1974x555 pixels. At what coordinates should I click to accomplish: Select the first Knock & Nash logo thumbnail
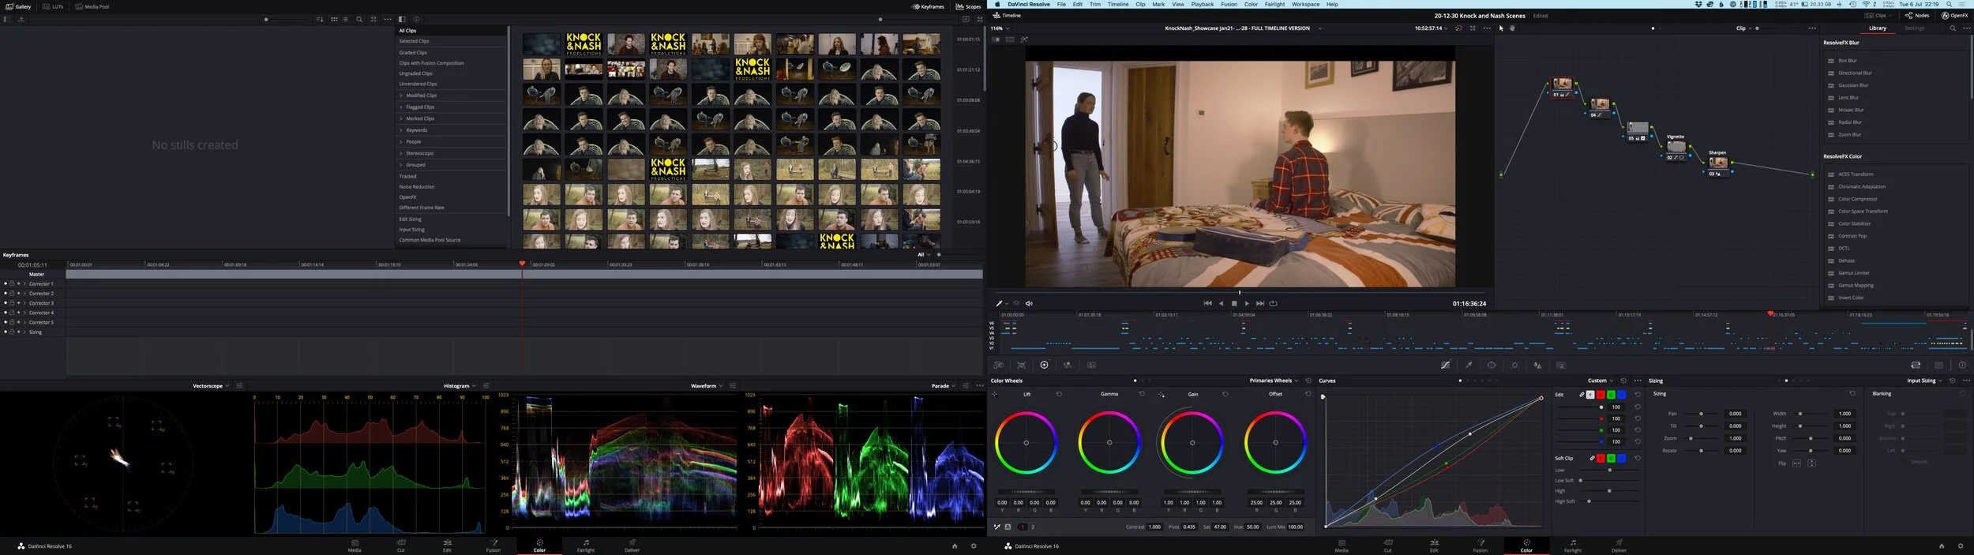[584, 43]
